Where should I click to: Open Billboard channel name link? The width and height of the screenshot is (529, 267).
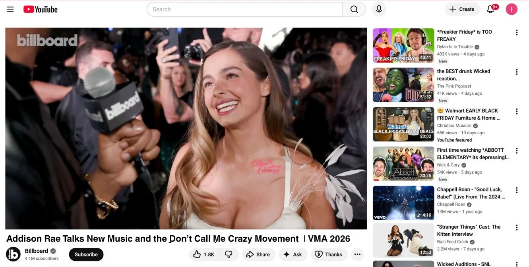[37, 251]
